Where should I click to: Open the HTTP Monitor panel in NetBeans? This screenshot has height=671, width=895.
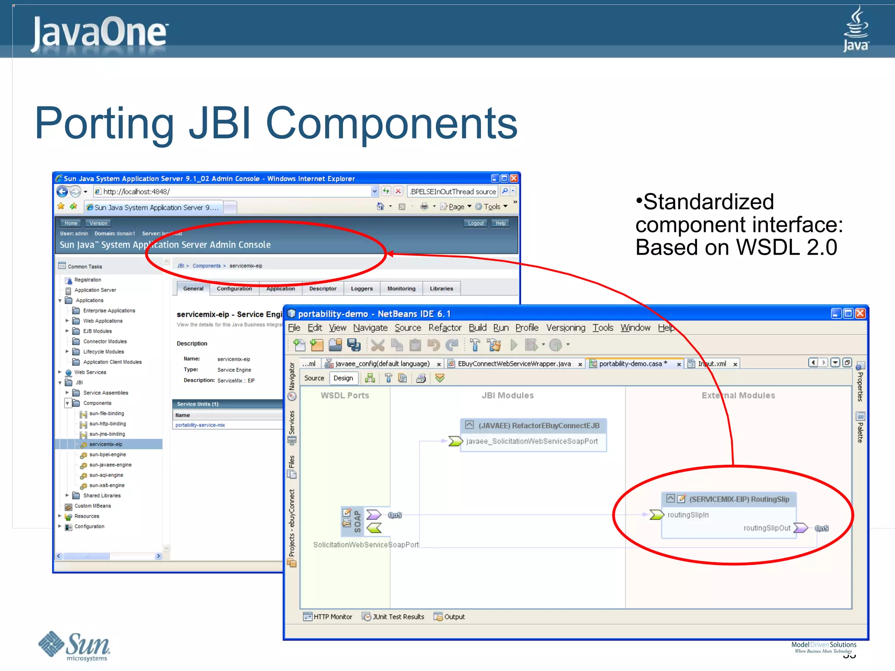(328, 617)
